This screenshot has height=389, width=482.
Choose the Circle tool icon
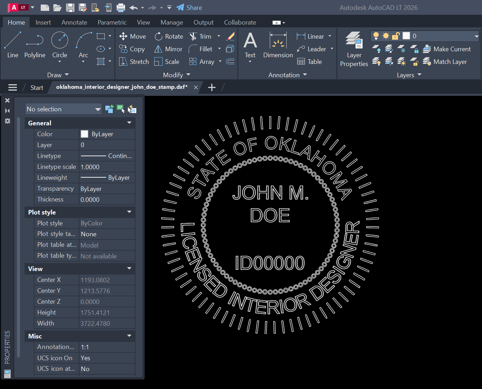pos(60,40)
